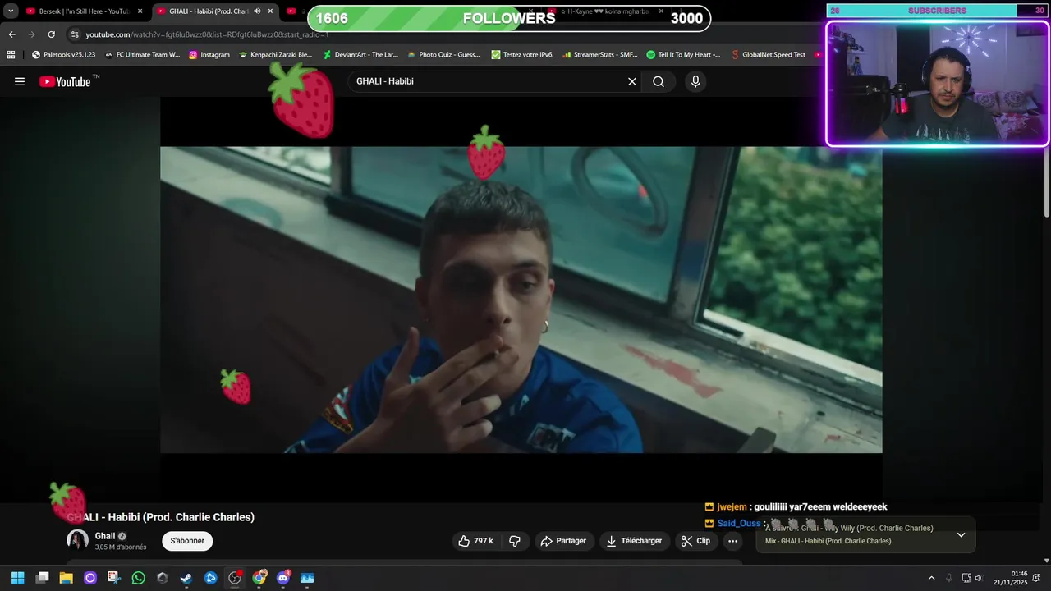The height and width of the screenshot is (591, 1051).
Task: Click the Télécharger download button
Action: [x=634, y=541]
